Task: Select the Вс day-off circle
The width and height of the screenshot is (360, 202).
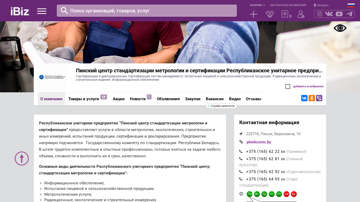Action: pyautogui.click(x=294, y=194)
